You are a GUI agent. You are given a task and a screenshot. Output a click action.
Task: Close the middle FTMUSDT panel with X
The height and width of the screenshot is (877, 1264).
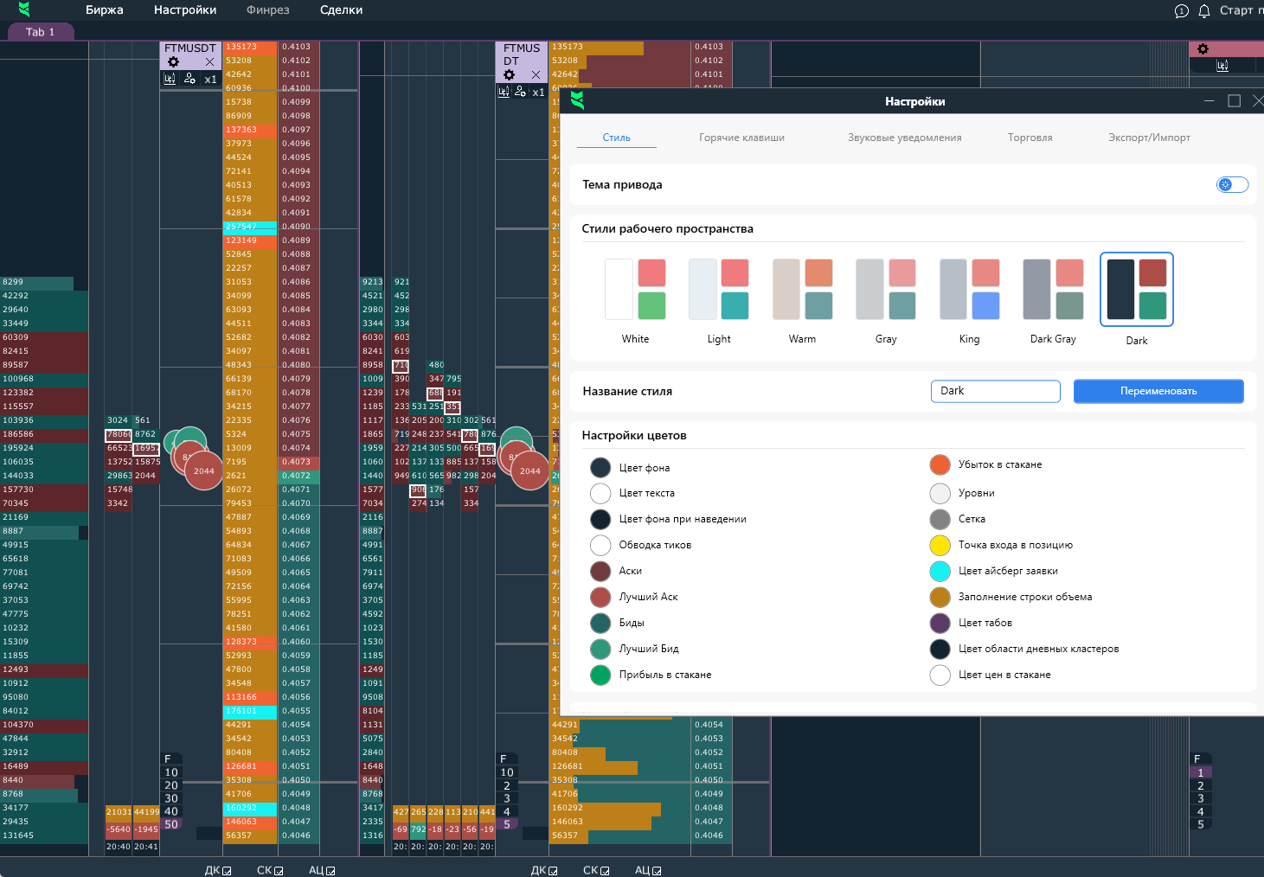pyautogui.click(x=536, y=75)
